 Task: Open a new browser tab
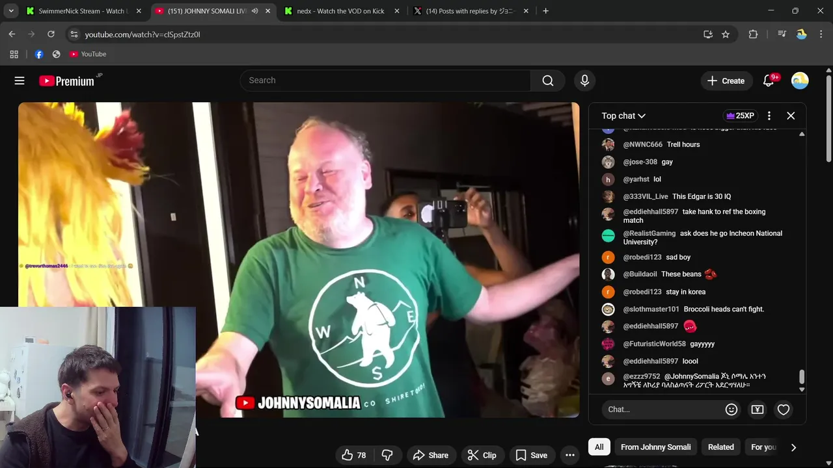pyautogui.click(x=545, y=11)
